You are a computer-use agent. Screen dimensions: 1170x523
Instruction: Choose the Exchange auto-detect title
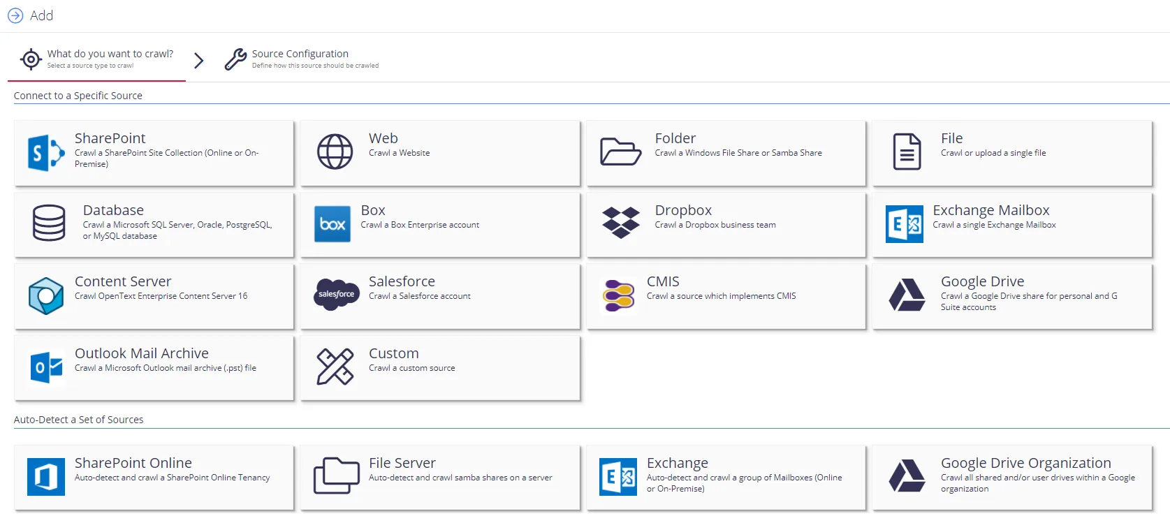678,463
